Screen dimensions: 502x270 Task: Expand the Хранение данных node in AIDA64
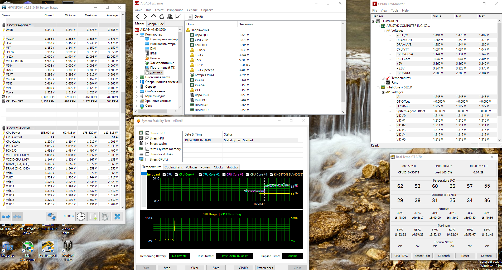137,101
